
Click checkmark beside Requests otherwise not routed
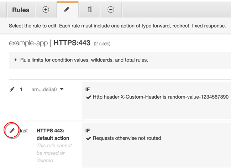[88, 138]
